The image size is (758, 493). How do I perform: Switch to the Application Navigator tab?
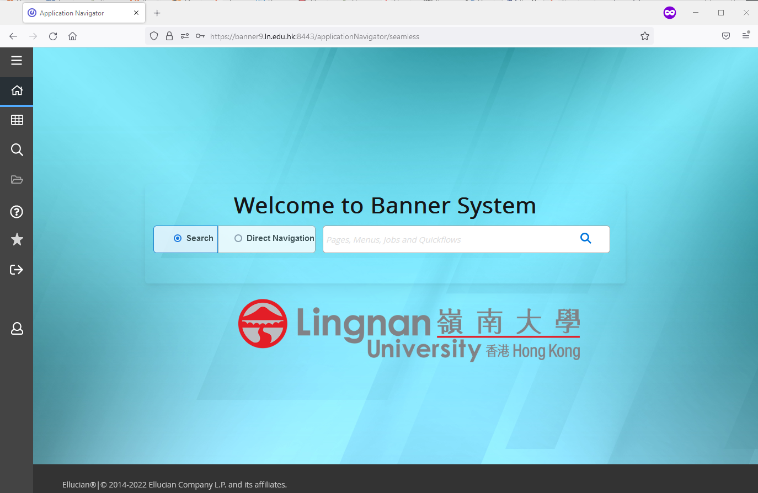click(x=84, y=13)
